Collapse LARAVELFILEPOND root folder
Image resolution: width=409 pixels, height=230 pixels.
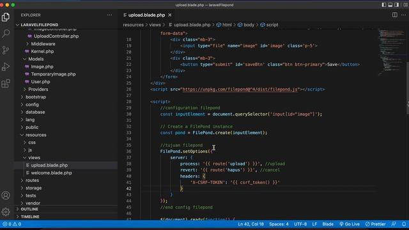tap(40, 25)
